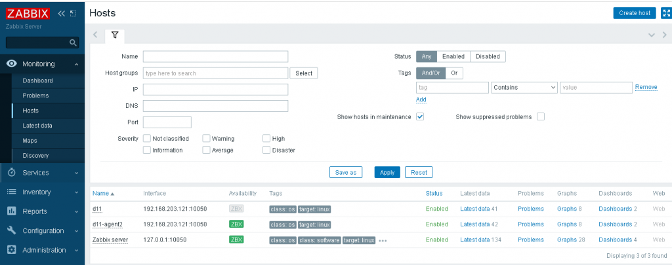
Task: Uncheck Show hosts in maintenance
Action: click(x=420, y=116)
